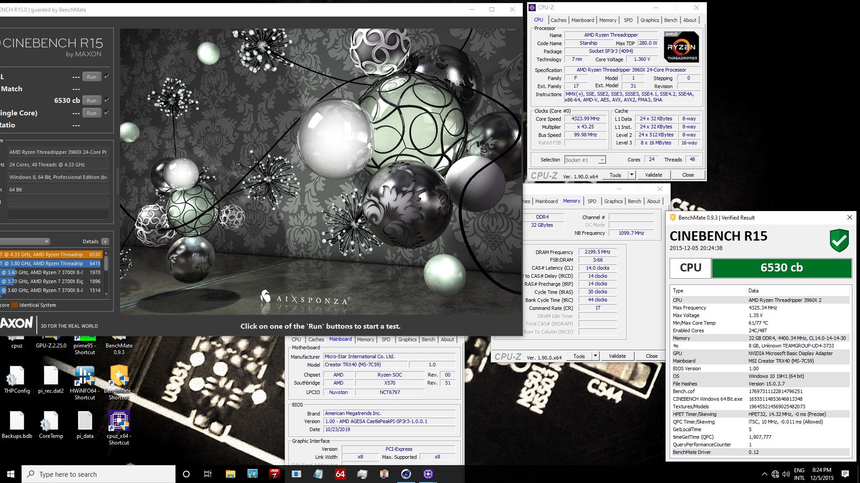This screenshot has width=860, height=483.
Task: Click the volume icon in system tray
Action: [x=786, y=474]
